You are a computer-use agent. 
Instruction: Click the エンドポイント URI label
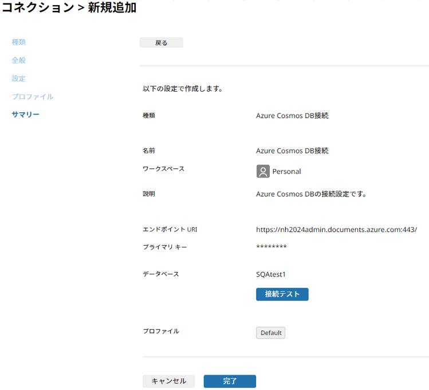pyautogui.click(x=170, y=229)
